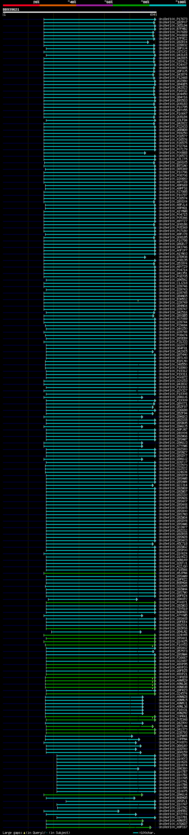
Task: Click the UniRef100_P26667 label
Action: [173, 657]
